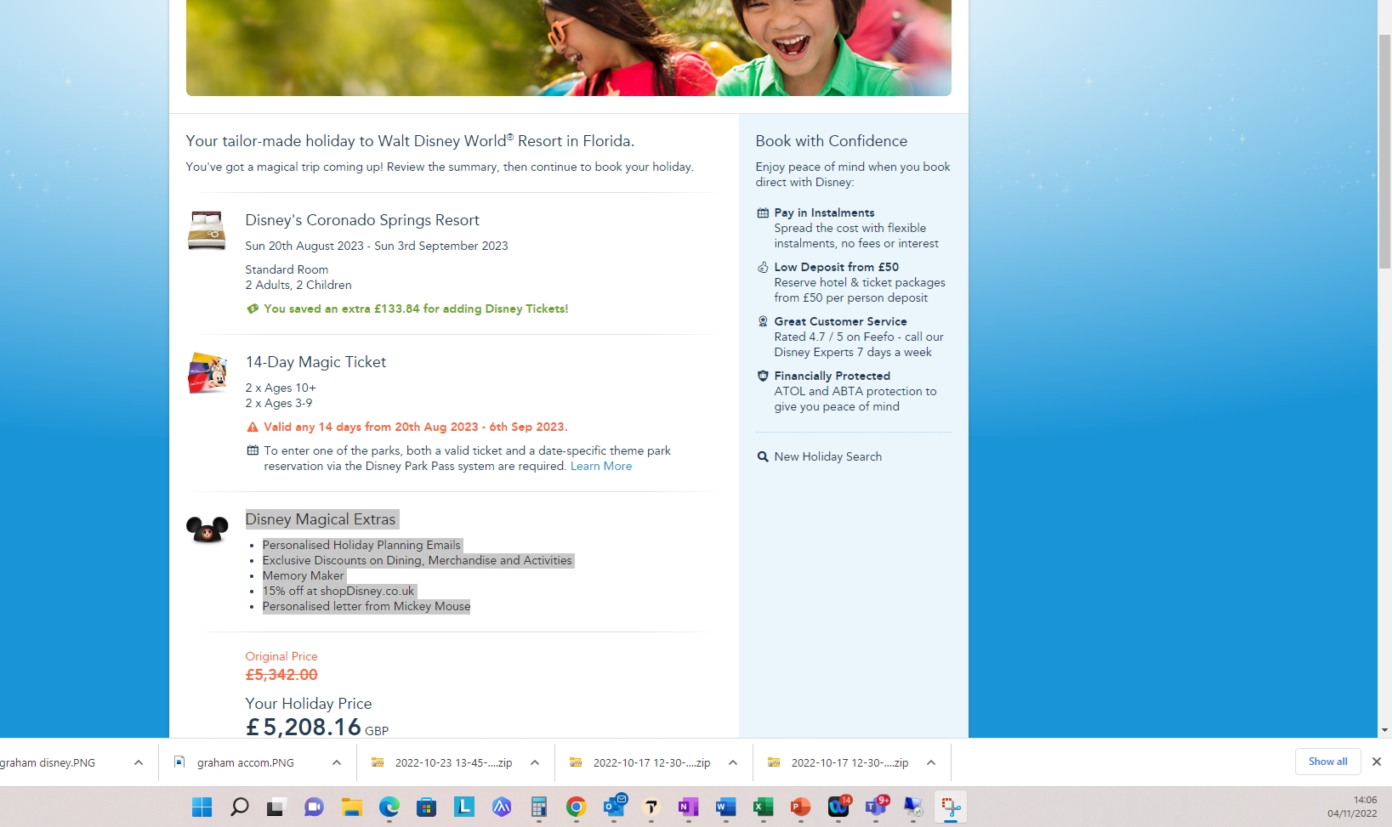
Task: Click the "Standard Room" text
Action: click(x=287, y=269)
